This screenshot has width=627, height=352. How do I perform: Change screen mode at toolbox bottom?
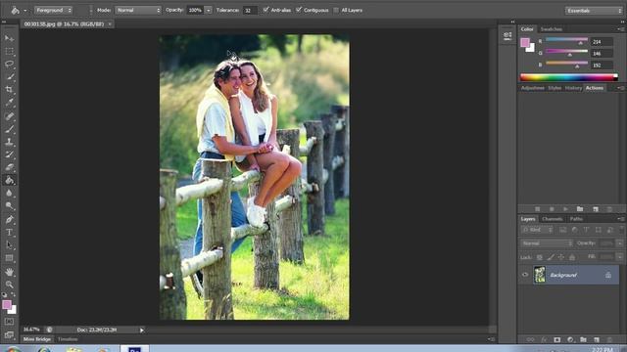tap(9, 334)
